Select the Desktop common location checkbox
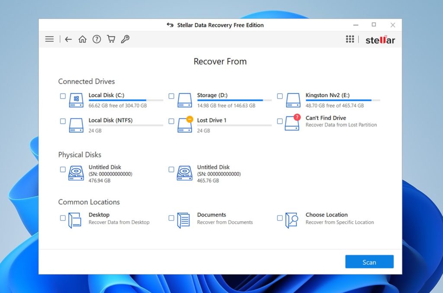This screenshot has height=293, width=443. [63, 218]
